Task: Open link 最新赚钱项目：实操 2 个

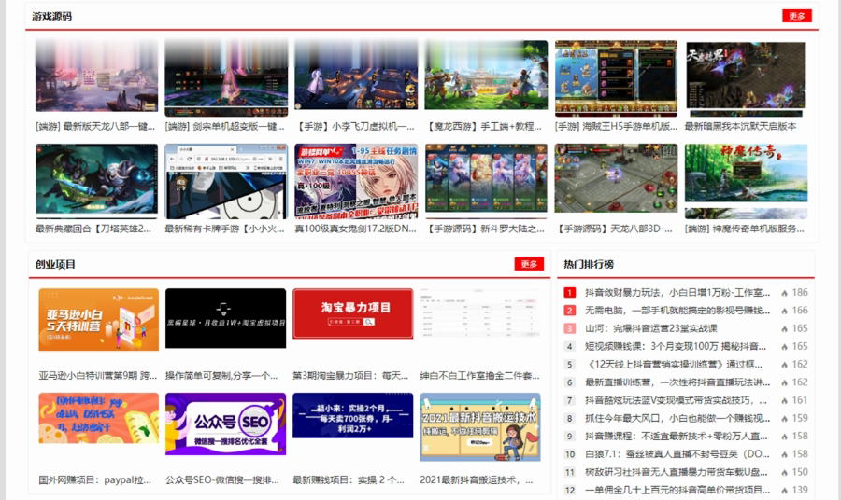Action: tap(349, 480)
